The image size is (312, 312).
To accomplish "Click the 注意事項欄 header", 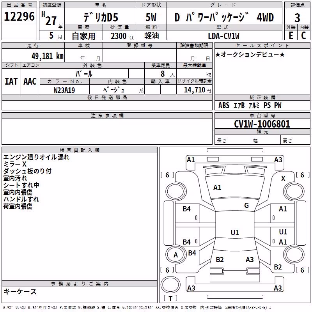I will tap(107, 115).
